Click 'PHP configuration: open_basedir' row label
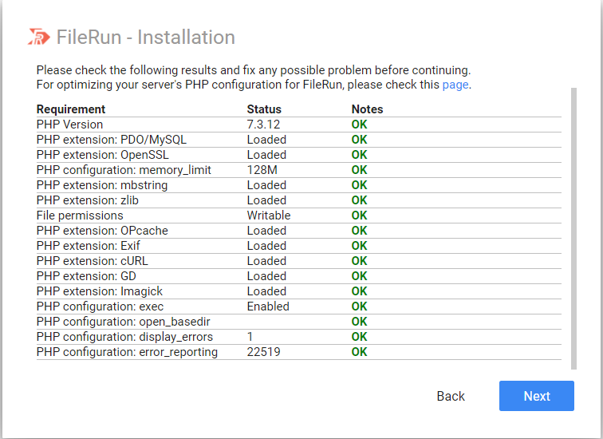 click(124, 322)
